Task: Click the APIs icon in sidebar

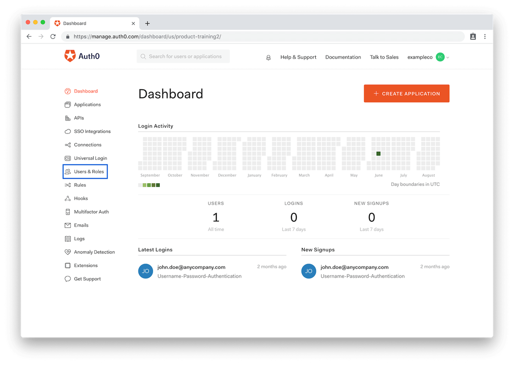Action: point(68,118)
